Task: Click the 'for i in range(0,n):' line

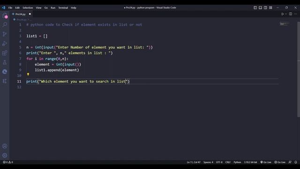Action: pyautogui.click(x=47, y=59)
